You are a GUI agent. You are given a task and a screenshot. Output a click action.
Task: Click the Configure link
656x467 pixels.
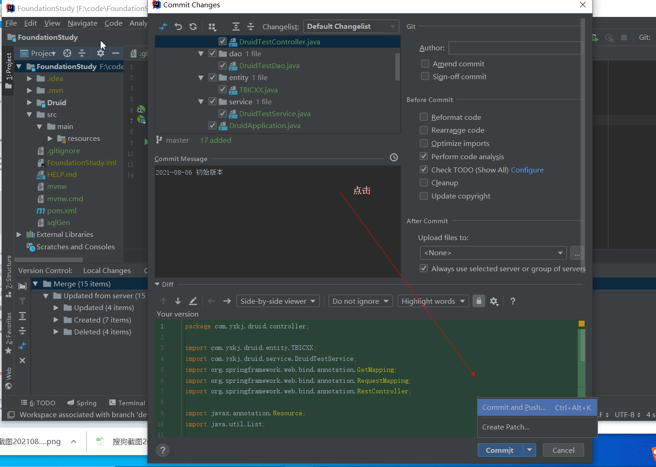tap(527, 170)
